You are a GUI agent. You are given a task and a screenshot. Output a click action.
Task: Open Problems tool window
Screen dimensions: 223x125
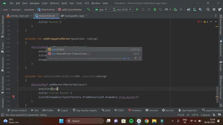(x=135, y=110)
